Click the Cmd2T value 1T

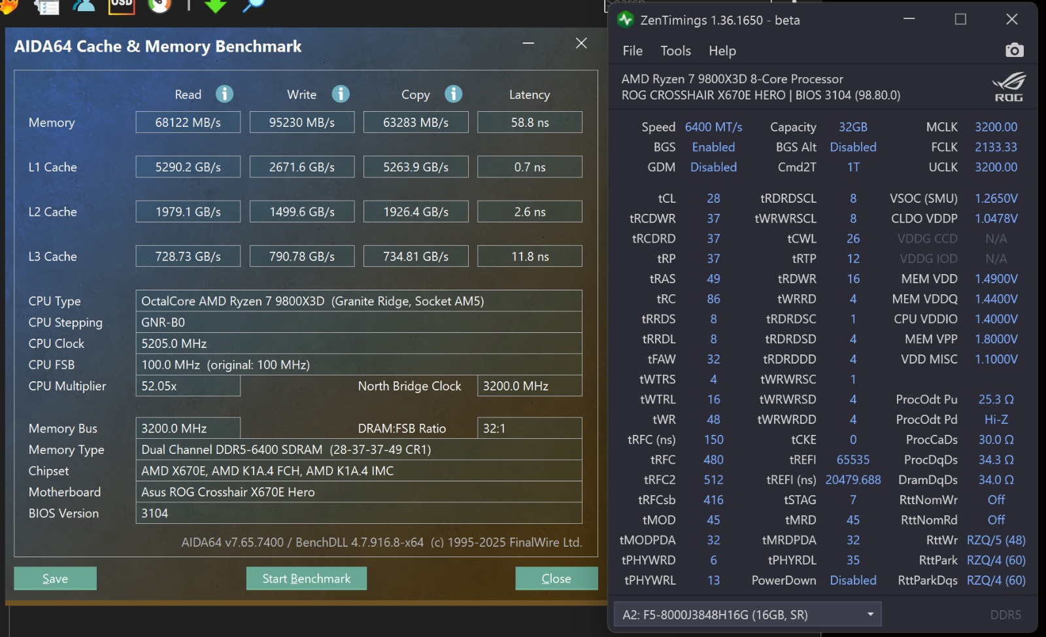(853, 167)
